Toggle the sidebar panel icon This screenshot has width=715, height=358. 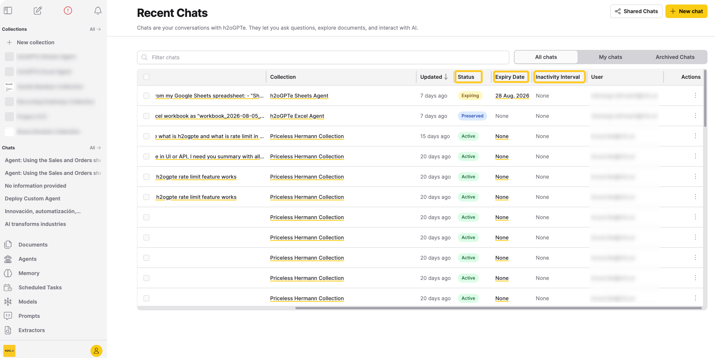pyautogui.click(x=8, y=11)
